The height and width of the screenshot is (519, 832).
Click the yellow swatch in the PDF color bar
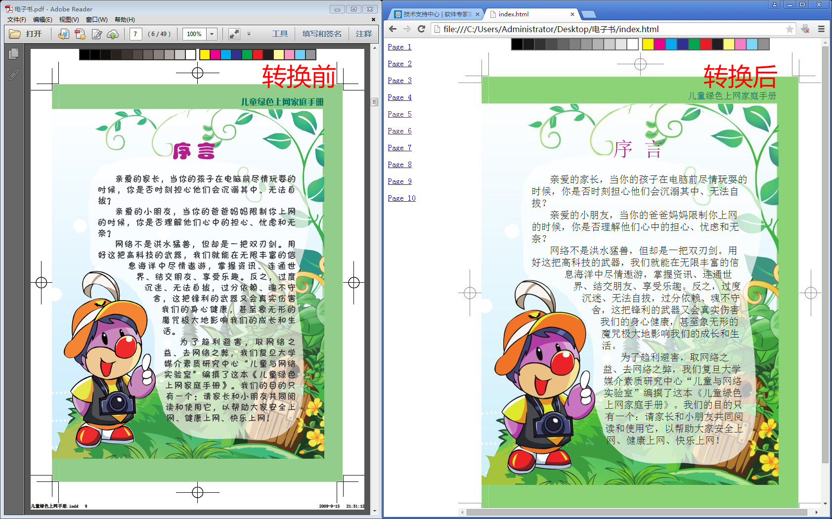pos(204,54)
